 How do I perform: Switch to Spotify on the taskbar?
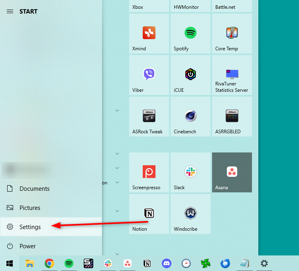(69, 263)
